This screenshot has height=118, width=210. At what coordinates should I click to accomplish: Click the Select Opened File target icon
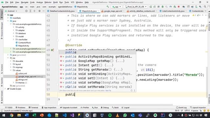[26, 11]
